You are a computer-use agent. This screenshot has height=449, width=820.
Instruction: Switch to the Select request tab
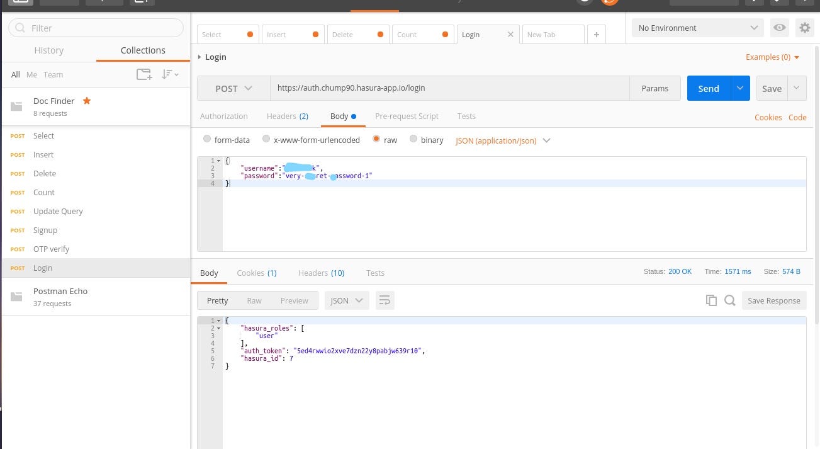[x=228, y=35]
